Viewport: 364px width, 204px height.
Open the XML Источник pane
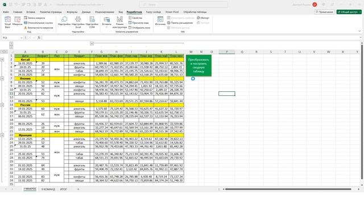(160, 21)
